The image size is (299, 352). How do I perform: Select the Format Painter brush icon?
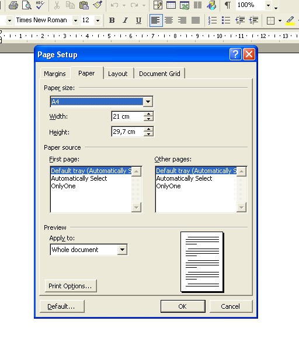pyautogui.click(x=98, y=5)
